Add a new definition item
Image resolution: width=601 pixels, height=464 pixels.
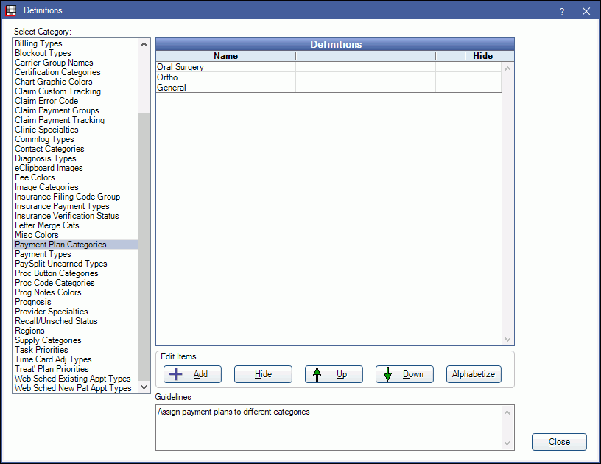[192, 374]
